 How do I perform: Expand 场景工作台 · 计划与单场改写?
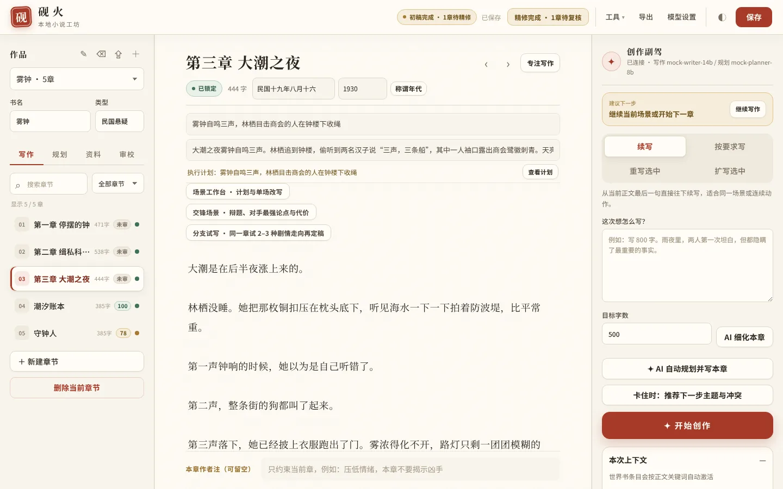(238, 192)
